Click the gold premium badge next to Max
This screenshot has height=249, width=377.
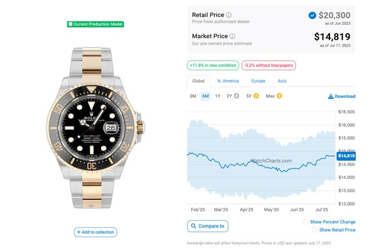[x=279, y=96]
